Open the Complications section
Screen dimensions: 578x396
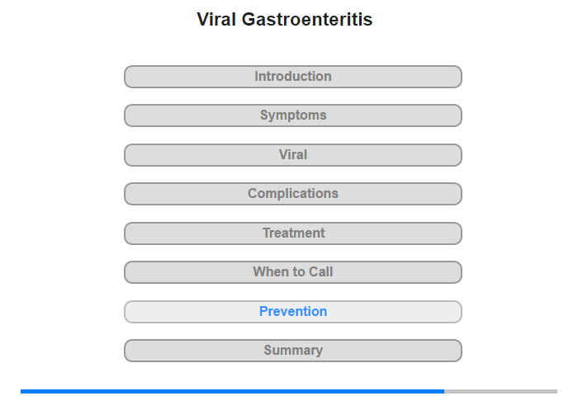click(292, 194)
